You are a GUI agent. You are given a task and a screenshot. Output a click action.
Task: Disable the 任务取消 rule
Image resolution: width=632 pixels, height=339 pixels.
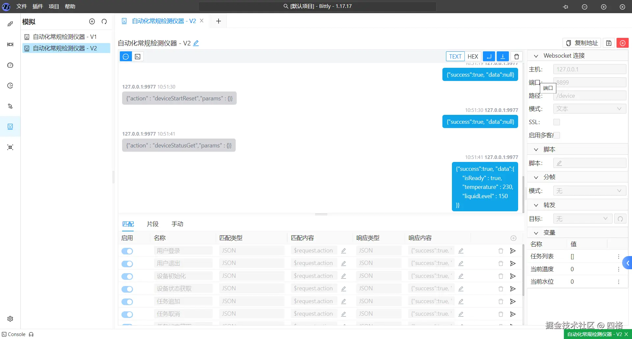[x=127, y=314]
